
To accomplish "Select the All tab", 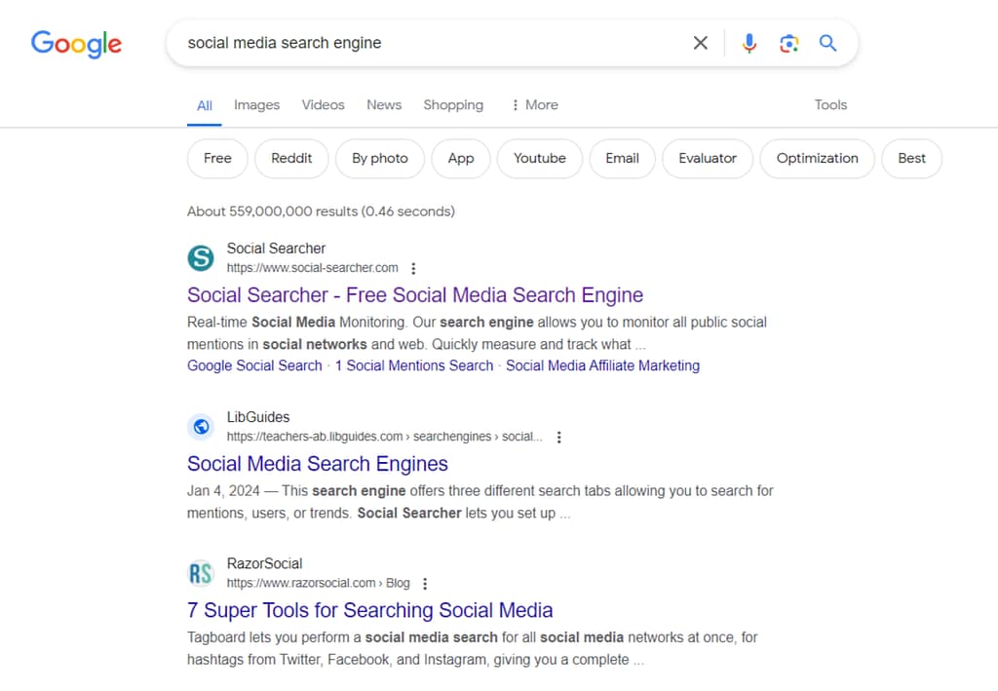I will (x=205, y=105).
